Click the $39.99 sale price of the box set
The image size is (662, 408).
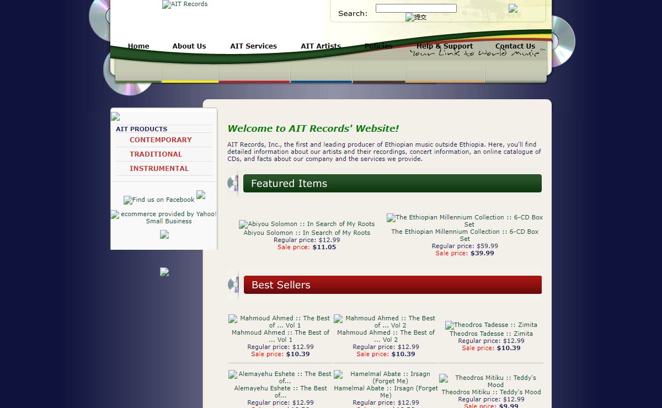[x=482, y=253]
